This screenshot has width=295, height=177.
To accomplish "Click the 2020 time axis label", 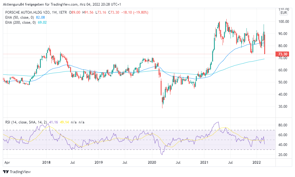I will (152, 162).
